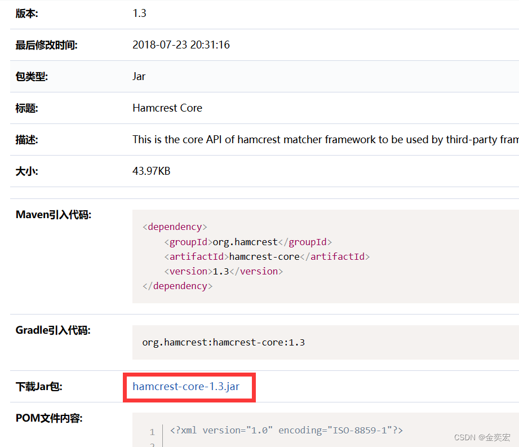Click the groupId org.hamcrest line
Viewport: 519px width, 447px height.
pos(248,241)
